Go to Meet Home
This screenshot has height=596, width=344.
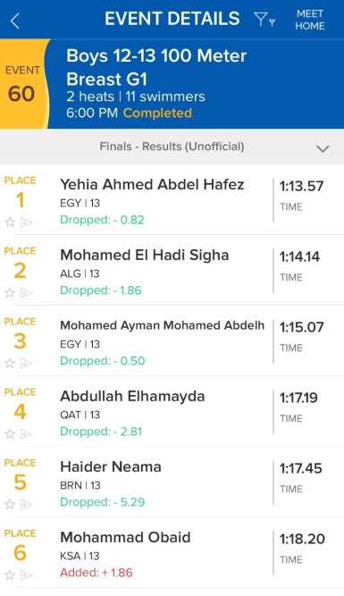click(x=310, y=20)
